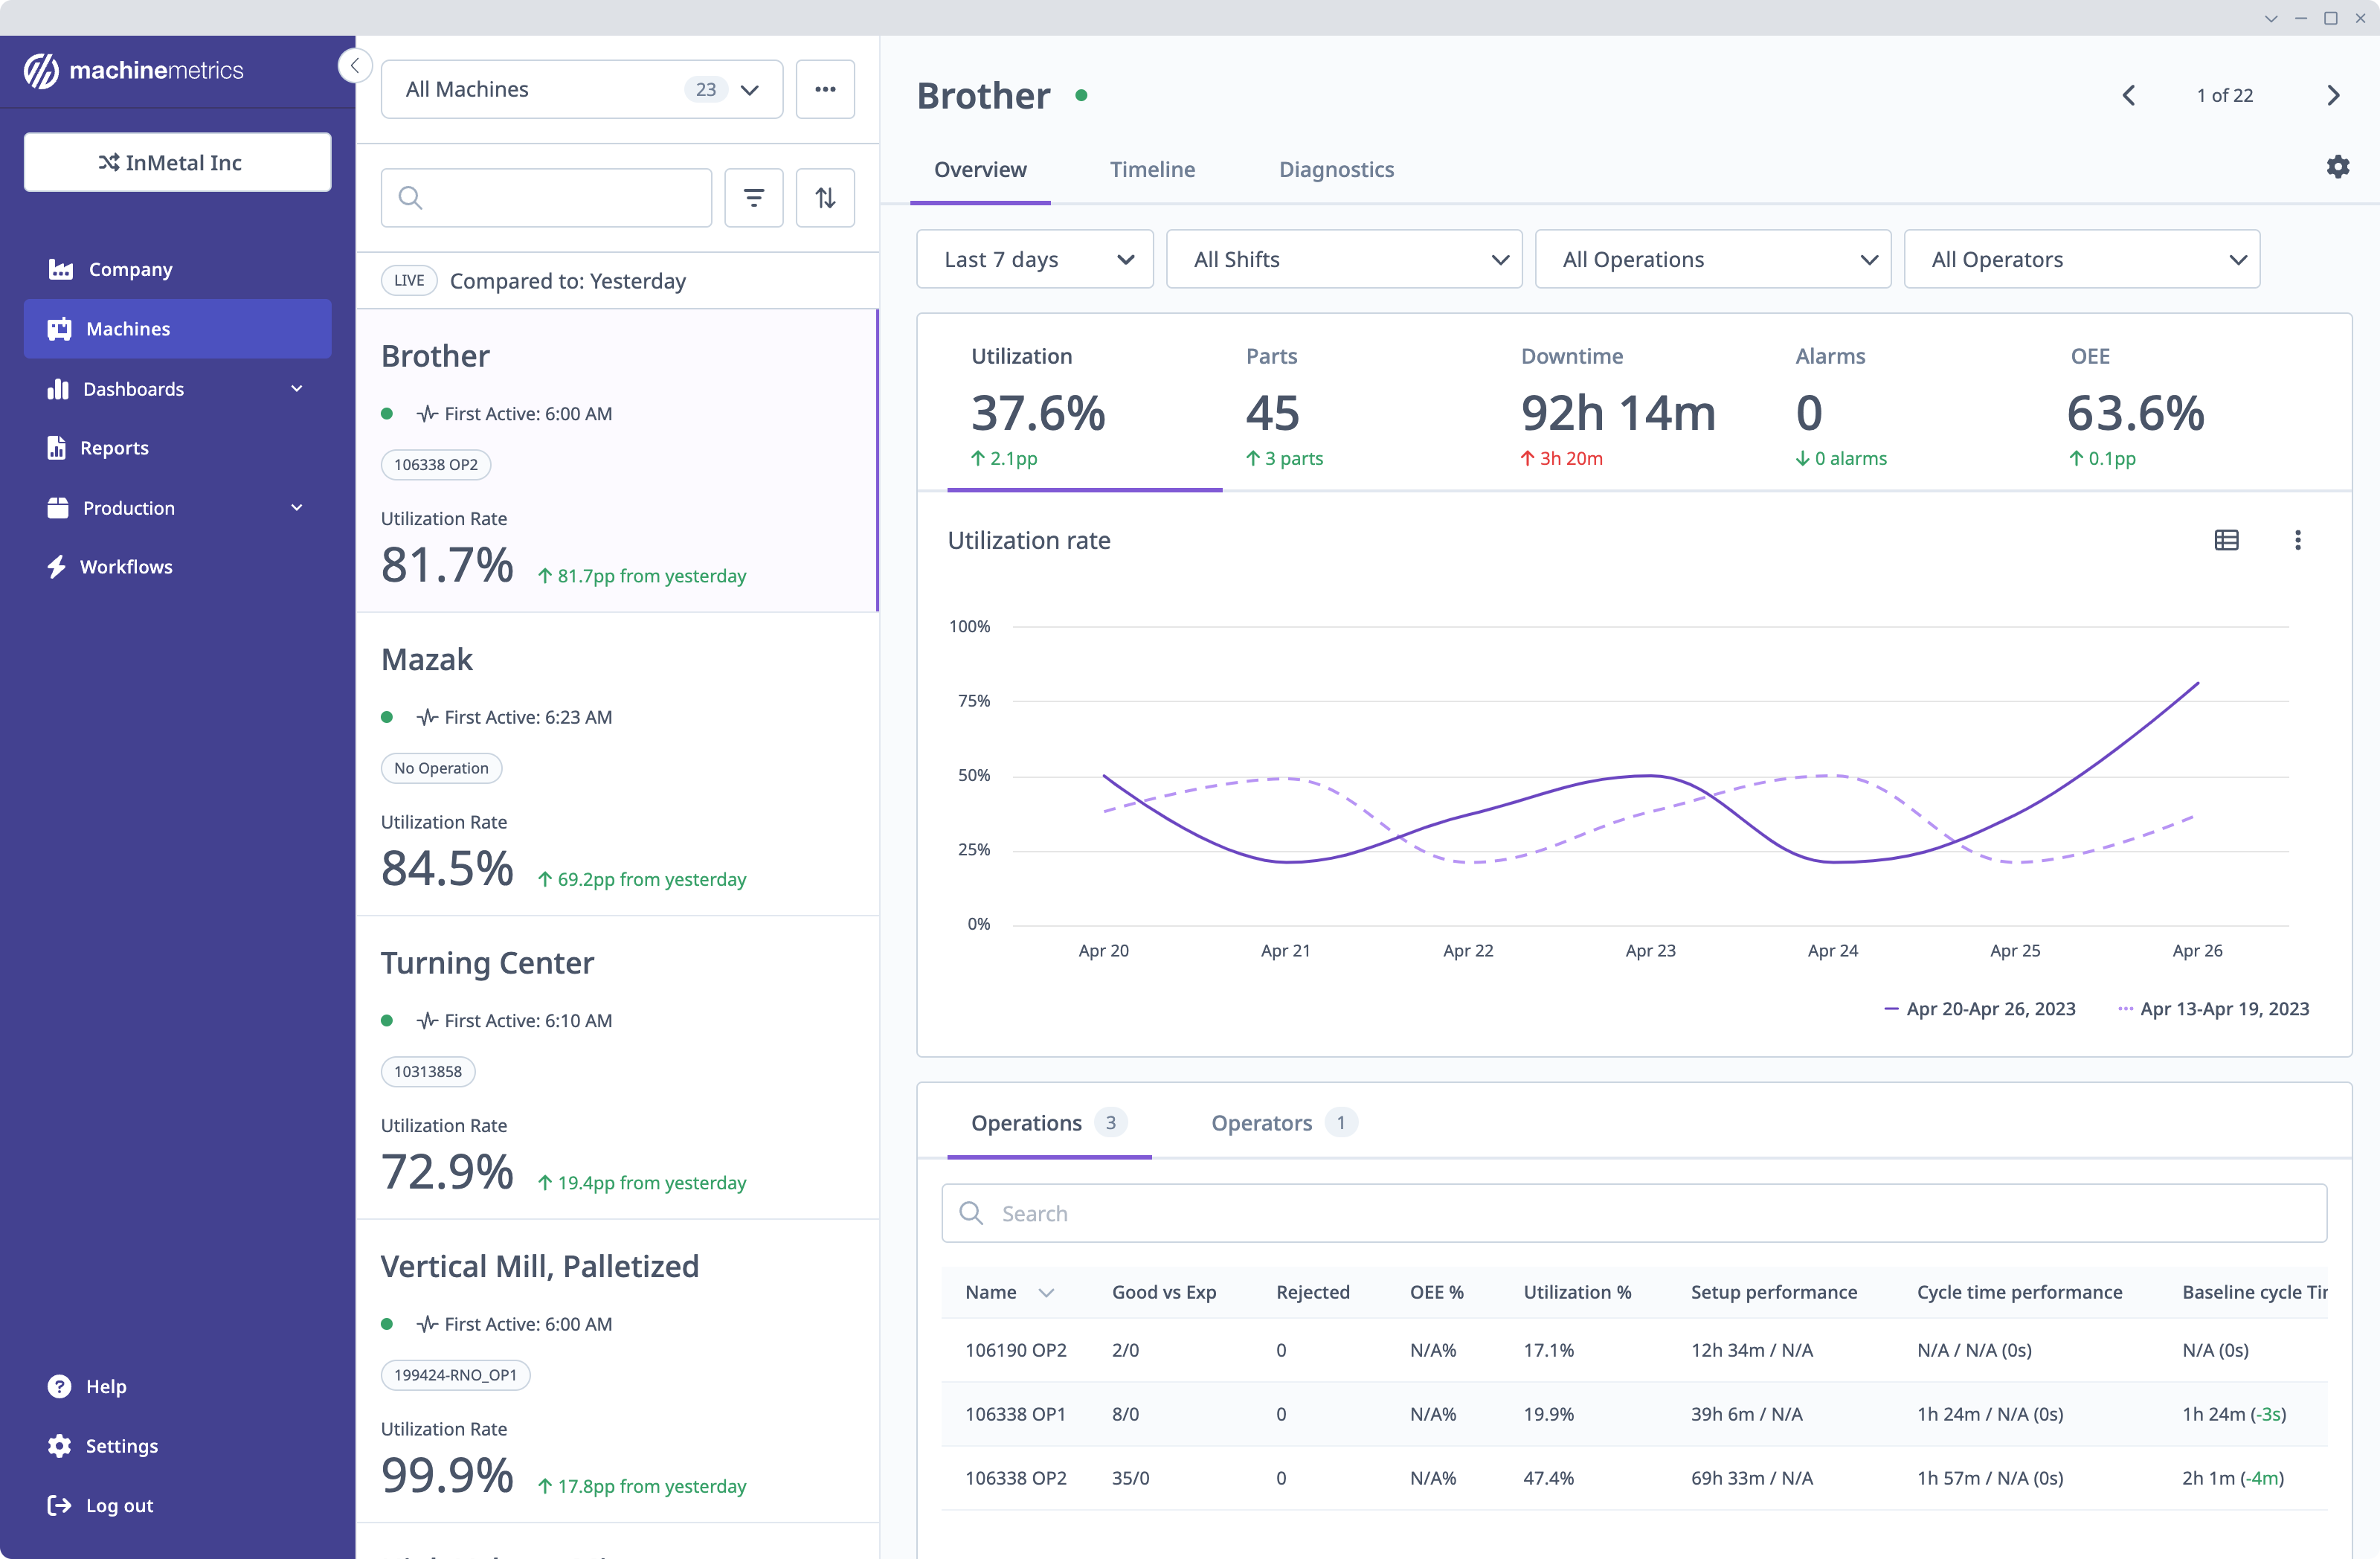Toggle the Apr 13-Apr 19 comparison line legend
The image size is (2380, 1559).
click(2224, 1008)
